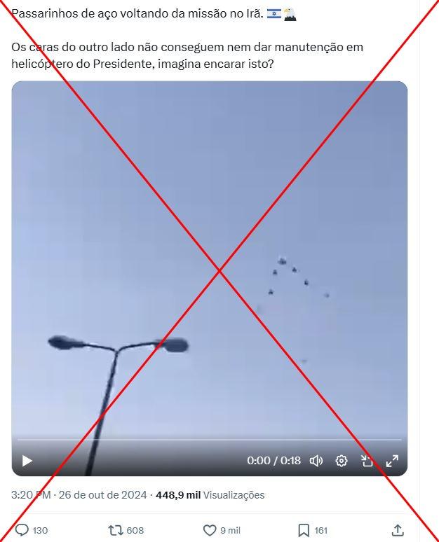
Task: Expand the video to fullscreen
Action: [392, 461]
